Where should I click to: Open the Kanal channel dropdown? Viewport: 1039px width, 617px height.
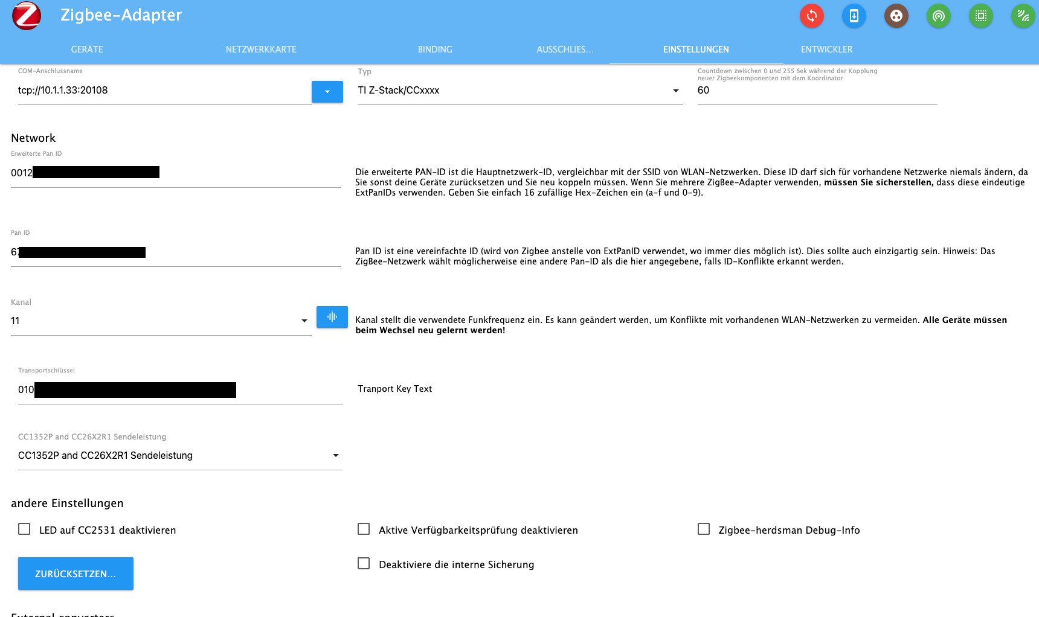pyautogui.click(x=161, y=321)
